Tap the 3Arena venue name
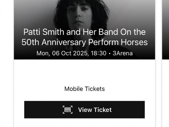This screenshot has height=127, width=169. (123, 53)
